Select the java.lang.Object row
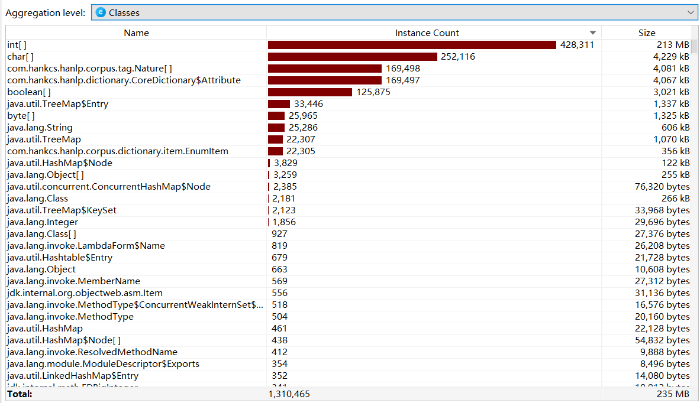 coord(349,269)
